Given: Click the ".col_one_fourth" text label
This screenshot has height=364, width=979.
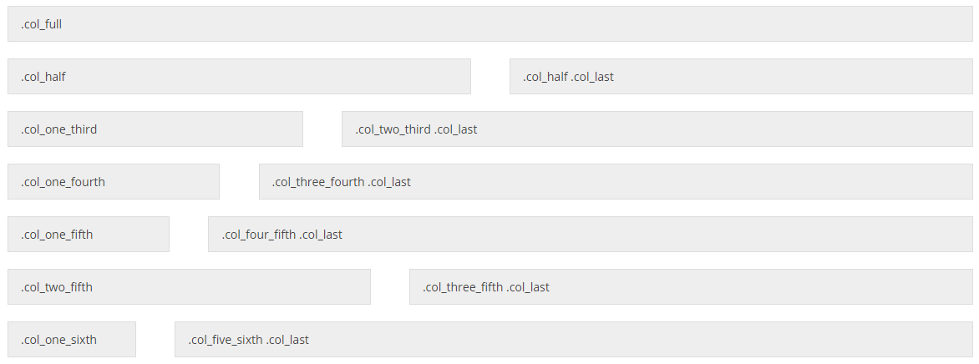Looking at the screenshot, I should 63,182.
